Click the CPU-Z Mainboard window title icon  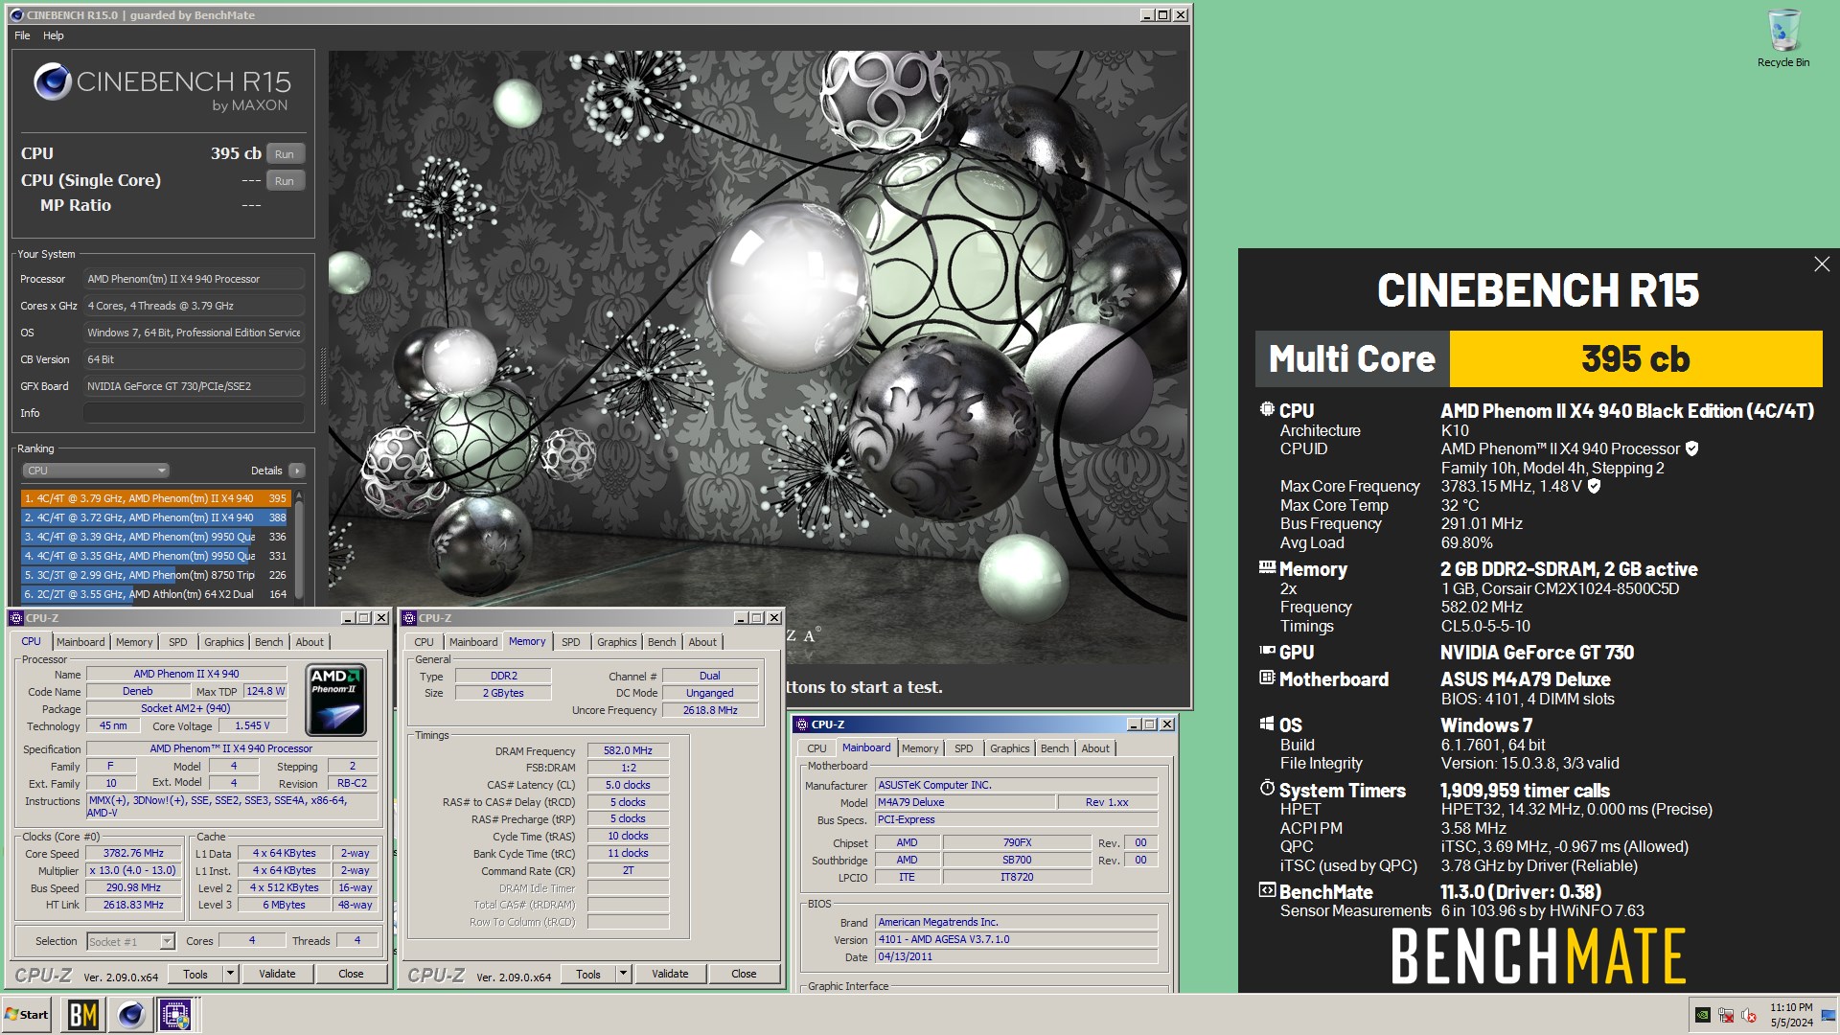(802, 724)
